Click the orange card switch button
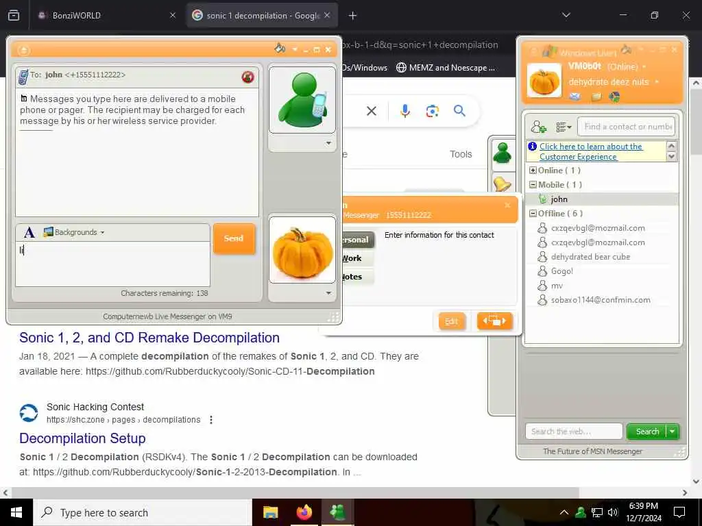 pos(495,321)
